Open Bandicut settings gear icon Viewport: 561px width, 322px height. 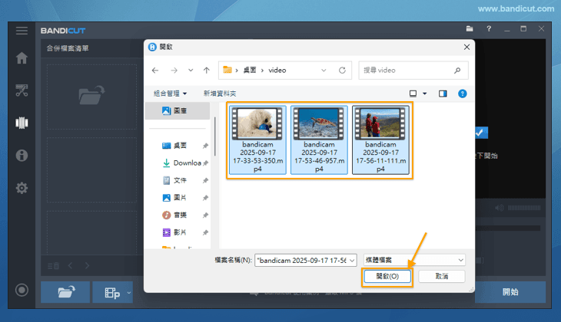tap(22, 188)
